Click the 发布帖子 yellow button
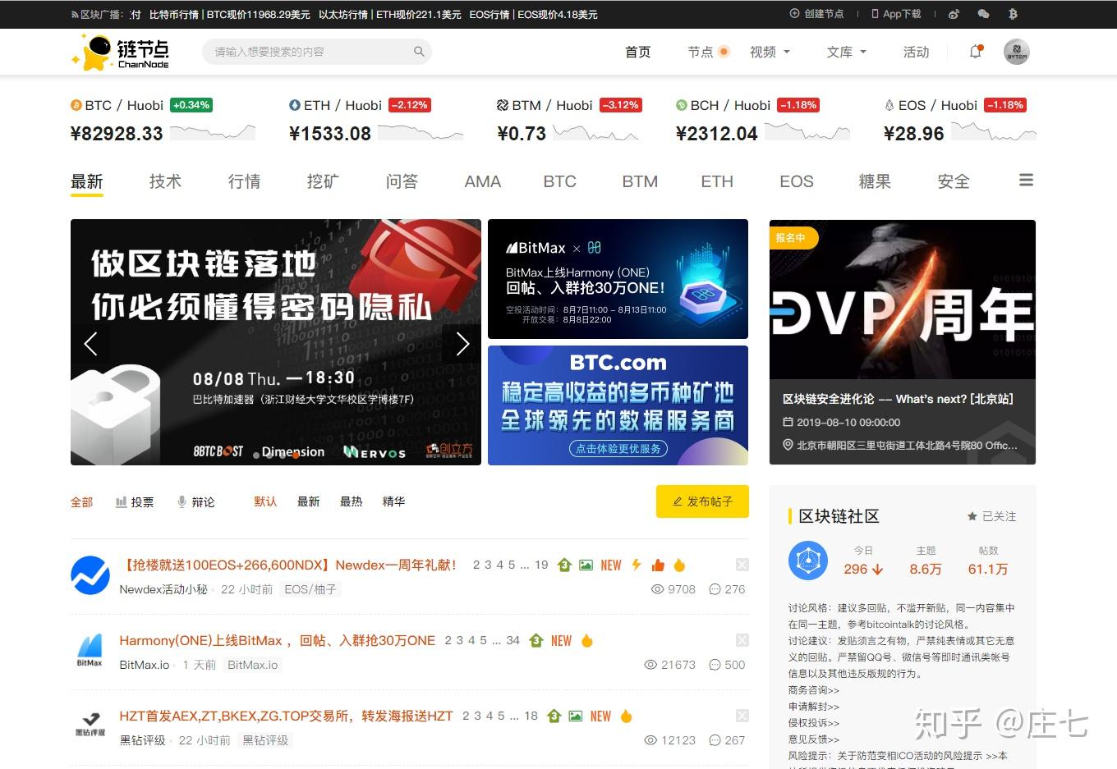This screenshot has height=769, width=1117. [x=702, y=501]
